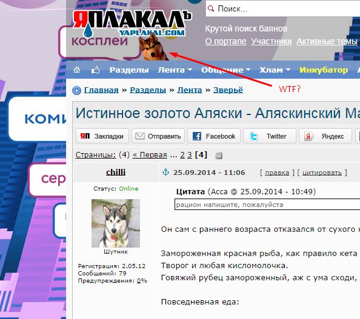Share the topic on Twitter
This screenshot has height=319, width=360.
(x=270, y=136)
